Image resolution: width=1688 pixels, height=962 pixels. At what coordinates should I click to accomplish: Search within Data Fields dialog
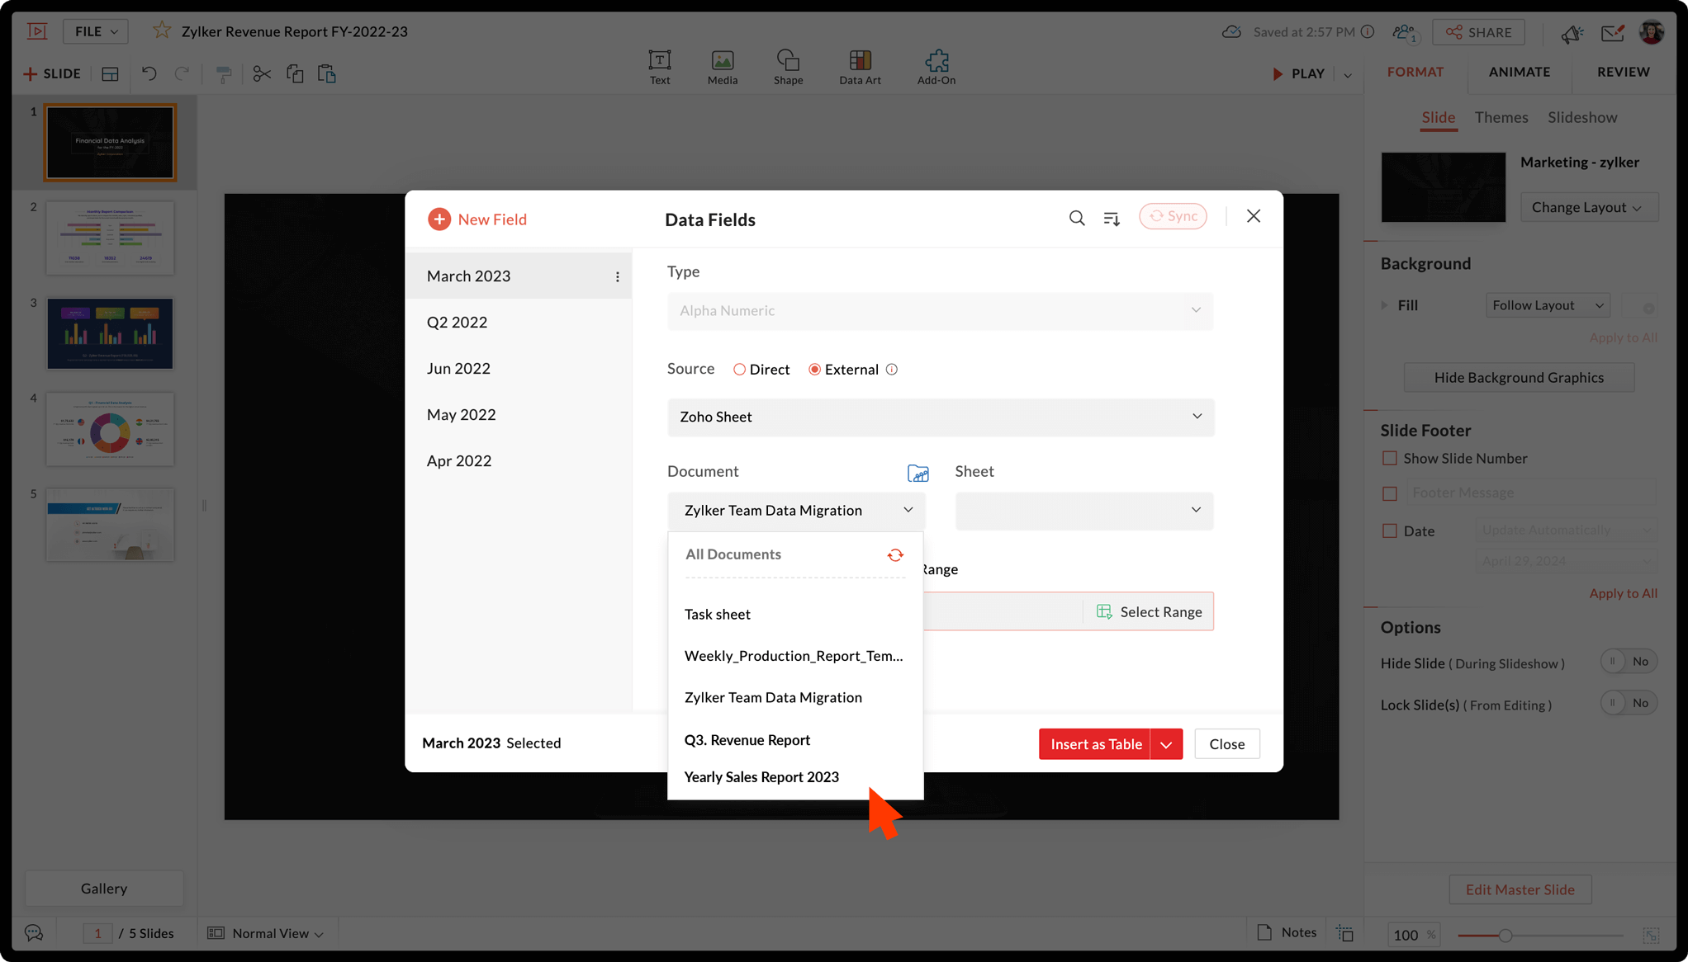(x=1077, y=218)
